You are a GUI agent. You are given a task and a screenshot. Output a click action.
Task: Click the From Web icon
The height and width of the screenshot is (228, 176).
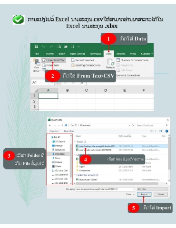click(x=44, y=65)
